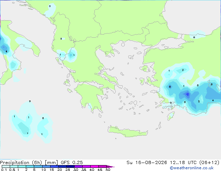Click the legend scale label "40"

(x=92, y=170)
